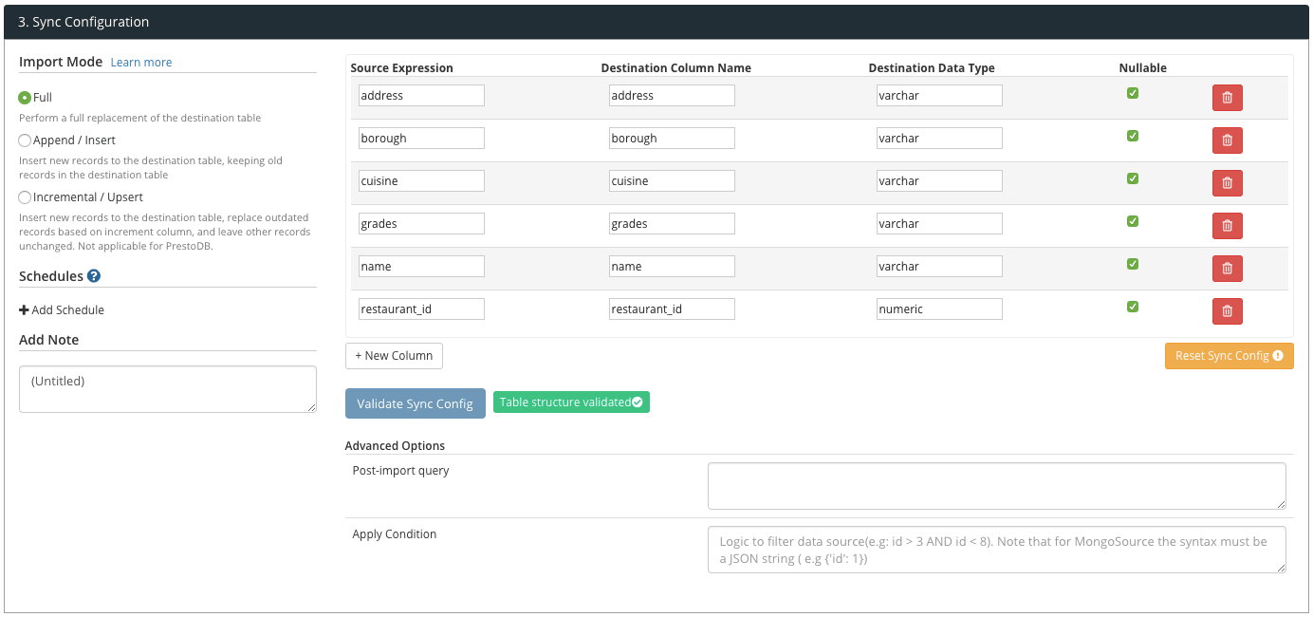The height and width of the screenshot is (617, 1313).
Task: Delete the grades row
Action: [1227, 226]
